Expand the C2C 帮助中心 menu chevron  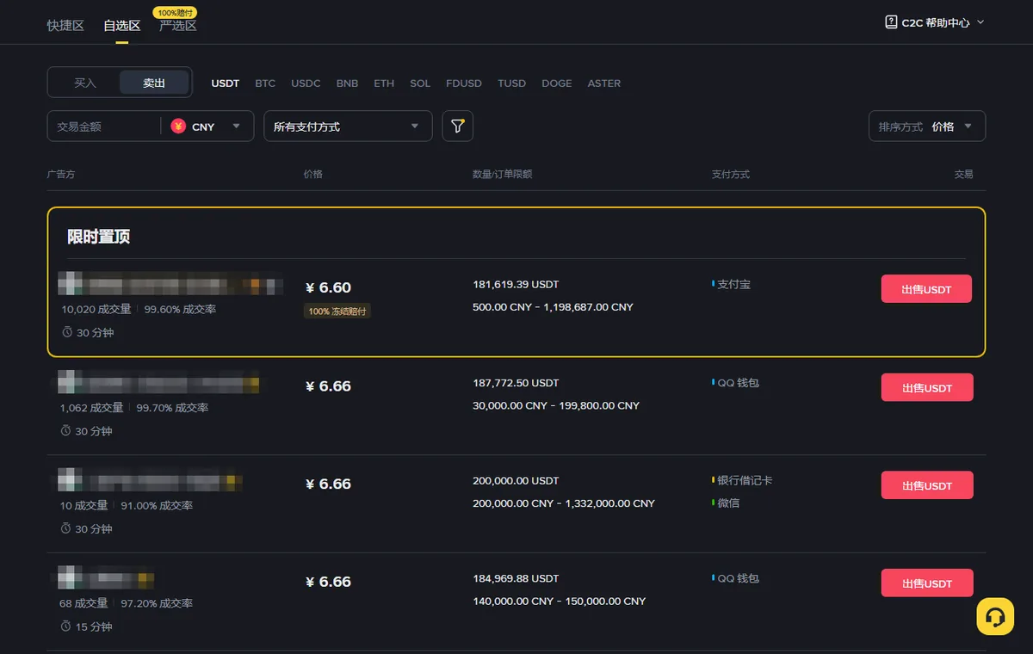(x=980, y=23)
